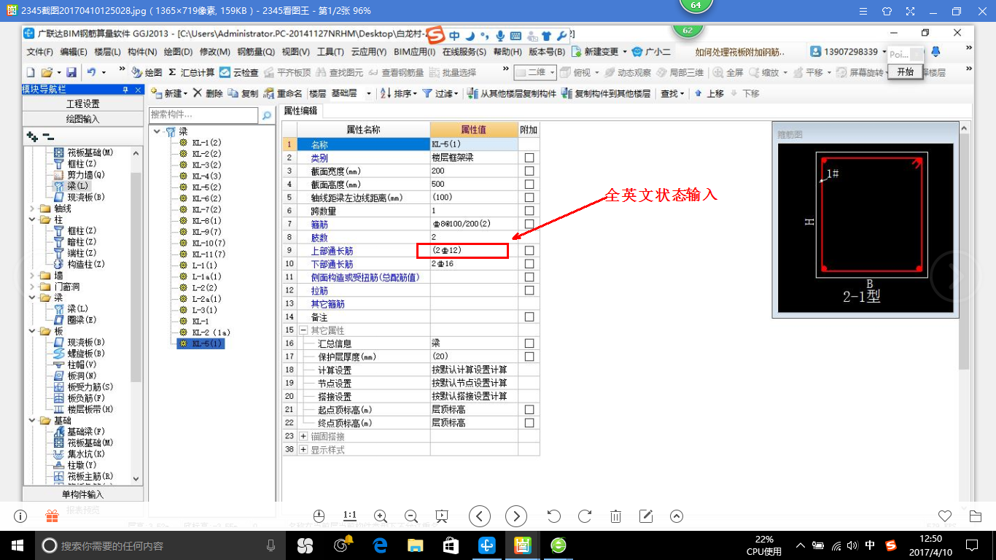Select KL-3(2) in beam list
This screenshot has height=560, width=996.
(x=206, y=165)
